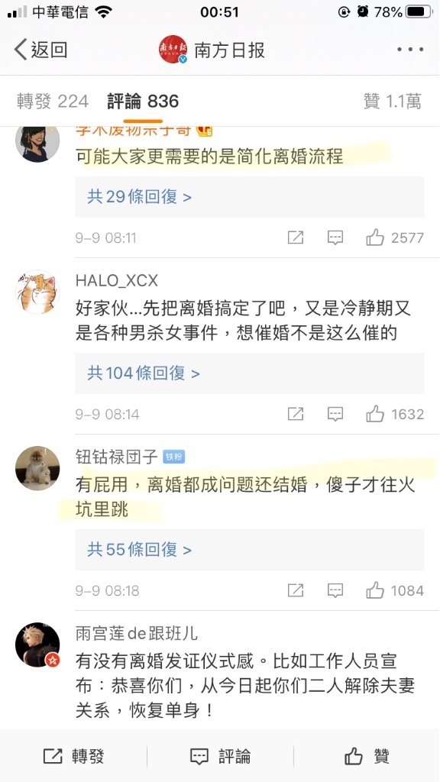Expand the 共55條回復 replies

(x=250, y=550)
